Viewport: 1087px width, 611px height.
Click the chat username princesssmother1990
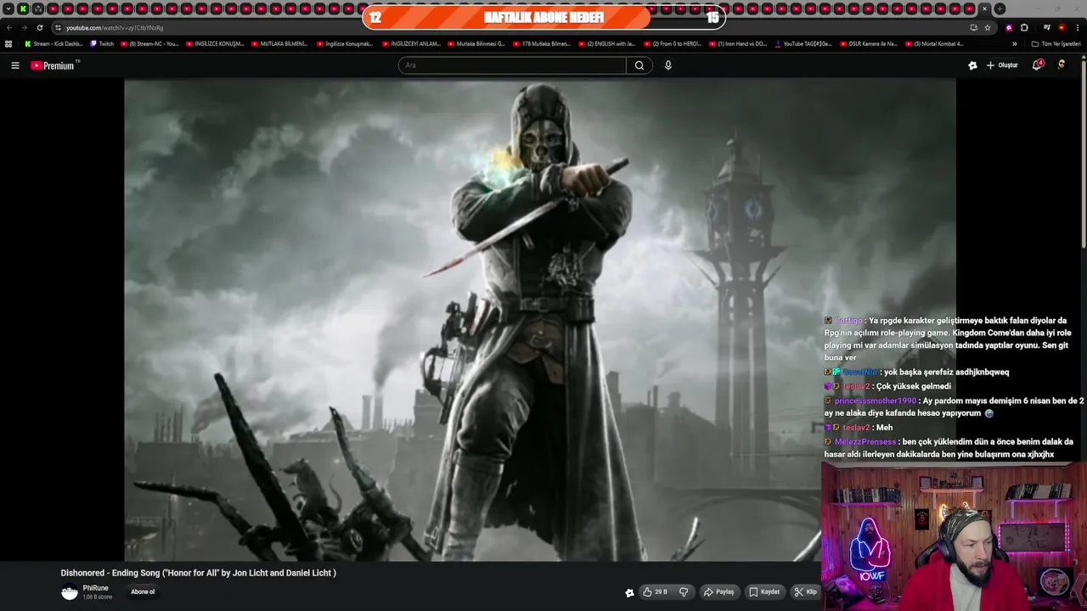coord(876,401)
